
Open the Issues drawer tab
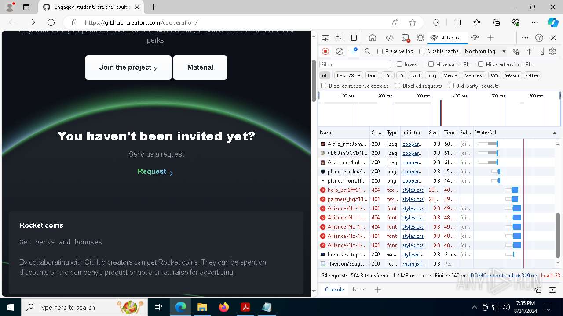tap(359, 290)
